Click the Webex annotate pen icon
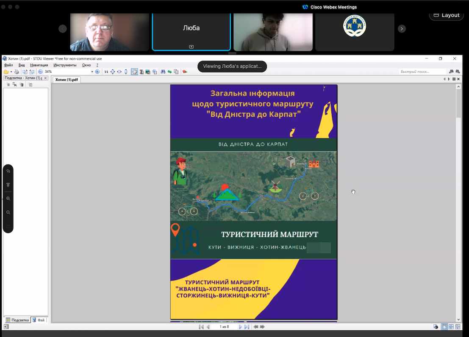 point(8,171)
